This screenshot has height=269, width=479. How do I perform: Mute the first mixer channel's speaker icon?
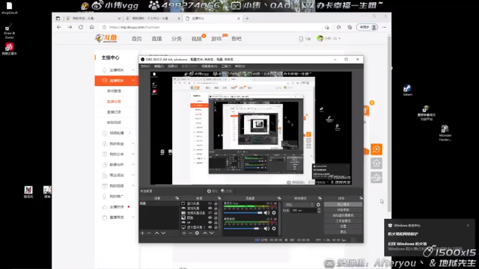point(266,212)
